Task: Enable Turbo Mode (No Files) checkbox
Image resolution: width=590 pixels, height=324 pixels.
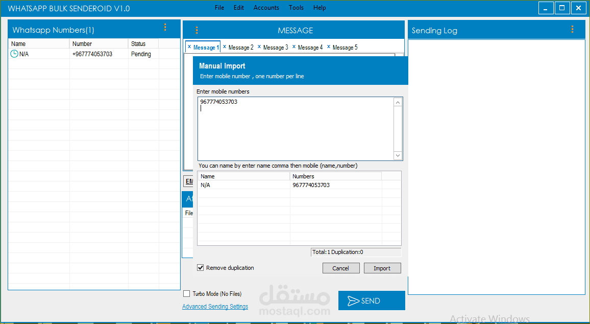Action: click(187, 293)
